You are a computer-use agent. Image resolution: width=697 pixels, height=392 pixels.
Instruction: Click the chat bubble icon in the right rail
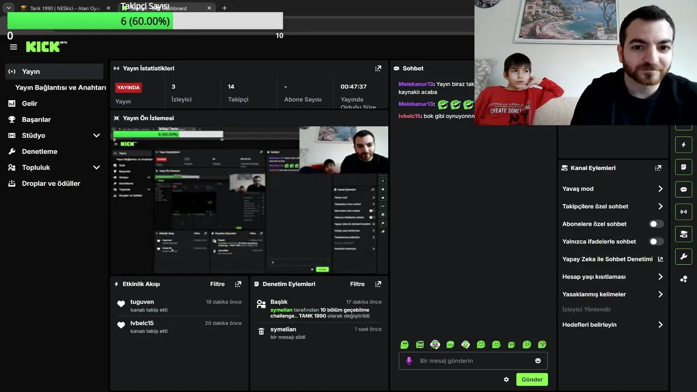point(683,189)
